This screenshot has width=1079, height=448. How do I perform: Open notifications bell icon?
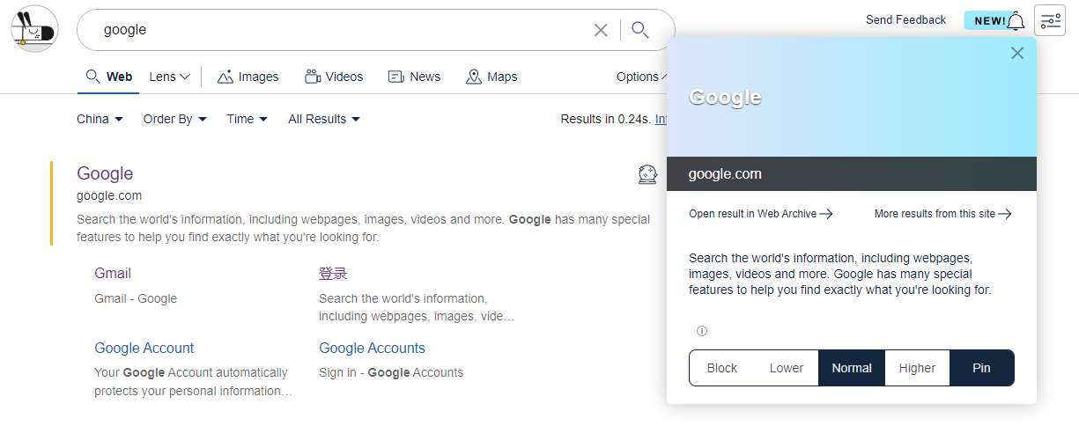pyautogui.click(x=1016, y=21)
